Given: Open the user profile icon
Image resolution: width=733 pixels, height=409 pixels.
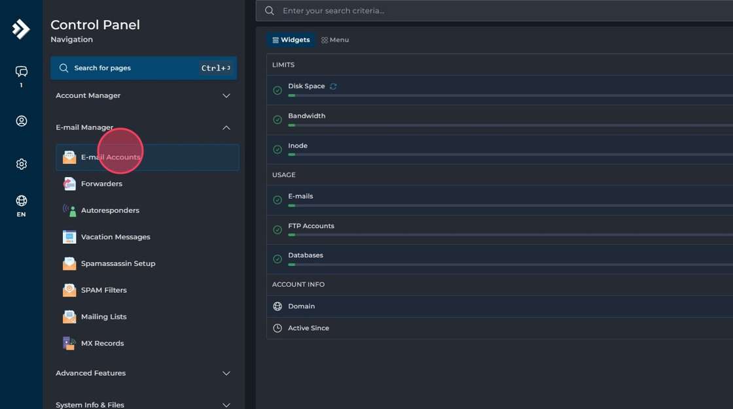Looking at the screenshot, I should (x=21, y=121).
